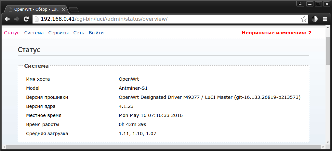Click the Forward navigation arrow
This screenshot has height=151, width=332.
pos(17,19)
